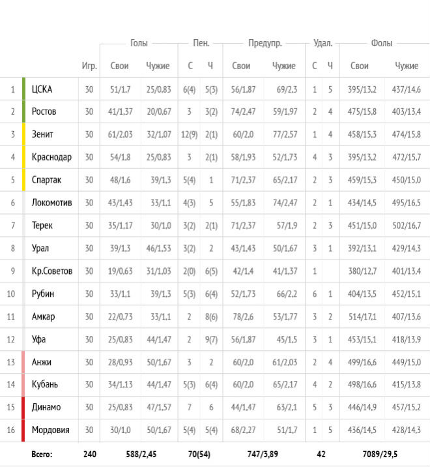The image size is (430, 467).
Task: Open the Ростов team row
Action: (x=44, y=112)
